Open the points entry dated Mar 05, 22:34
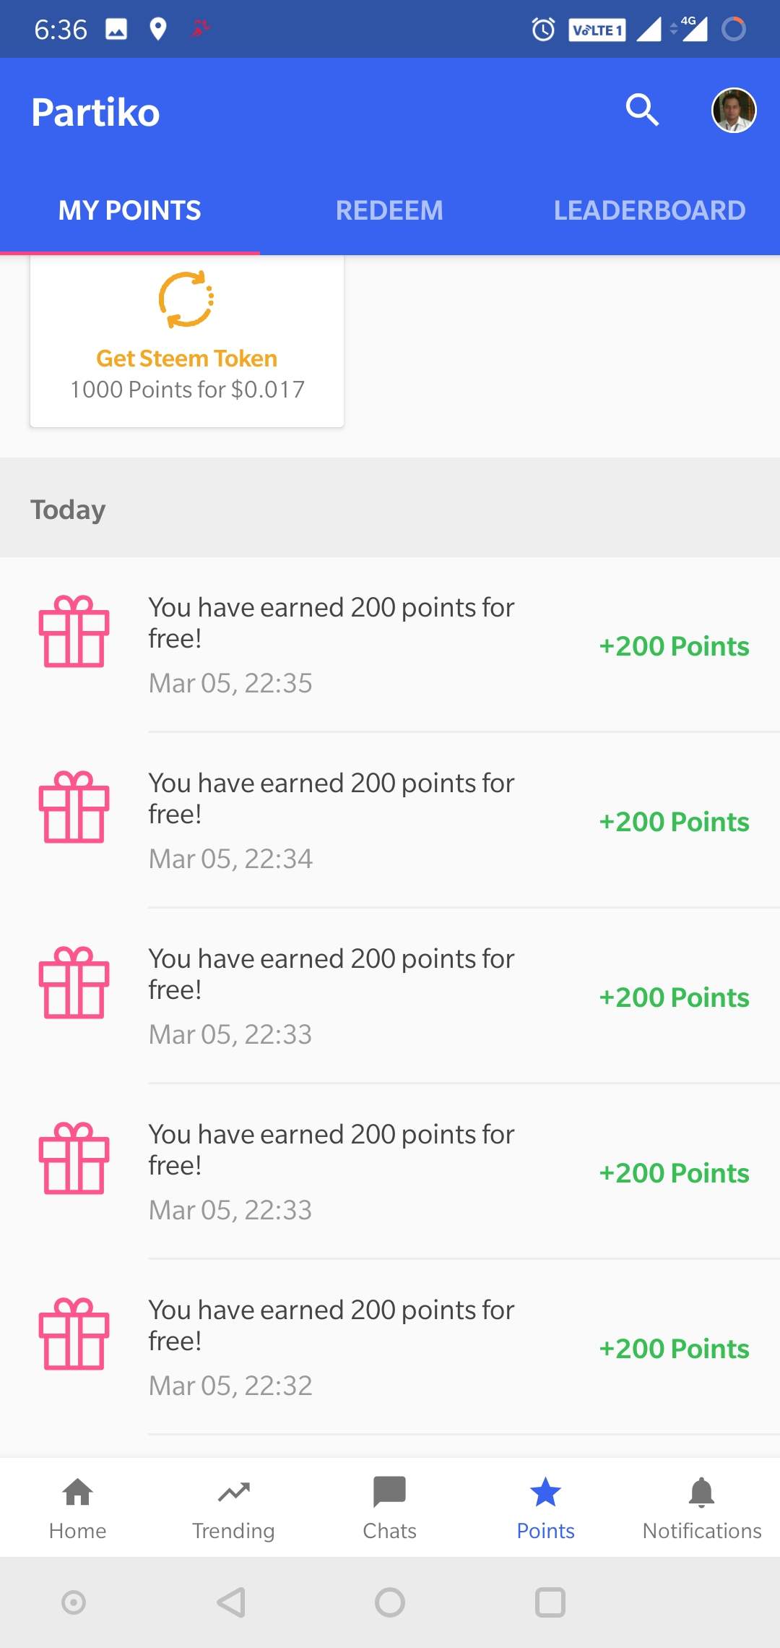 pyautogui.click(x=332, y=820)
